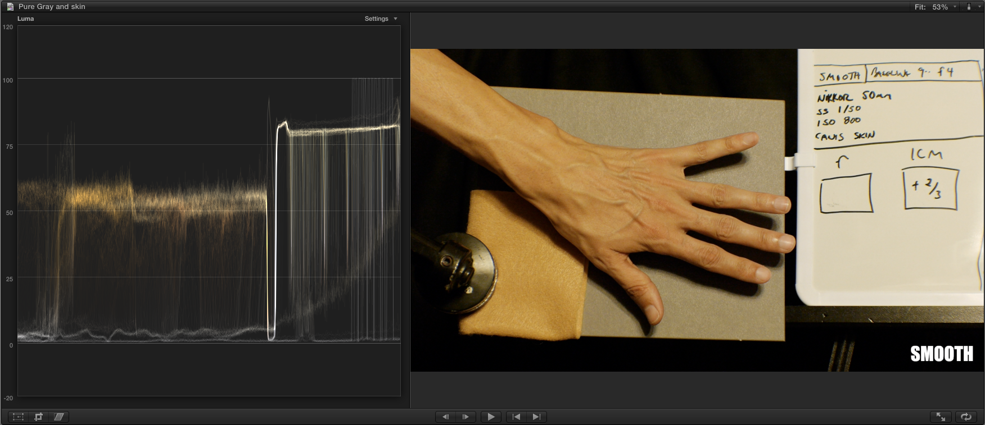This screenshot has width=985, height=425.
Task: Click the hand video frame in the viewer
Action: point(697,210)
